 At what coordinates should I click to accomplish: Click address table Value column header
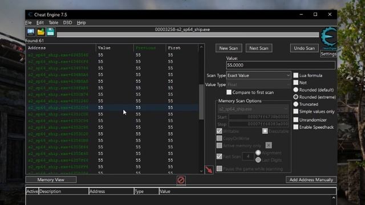(x=248, y=191)
